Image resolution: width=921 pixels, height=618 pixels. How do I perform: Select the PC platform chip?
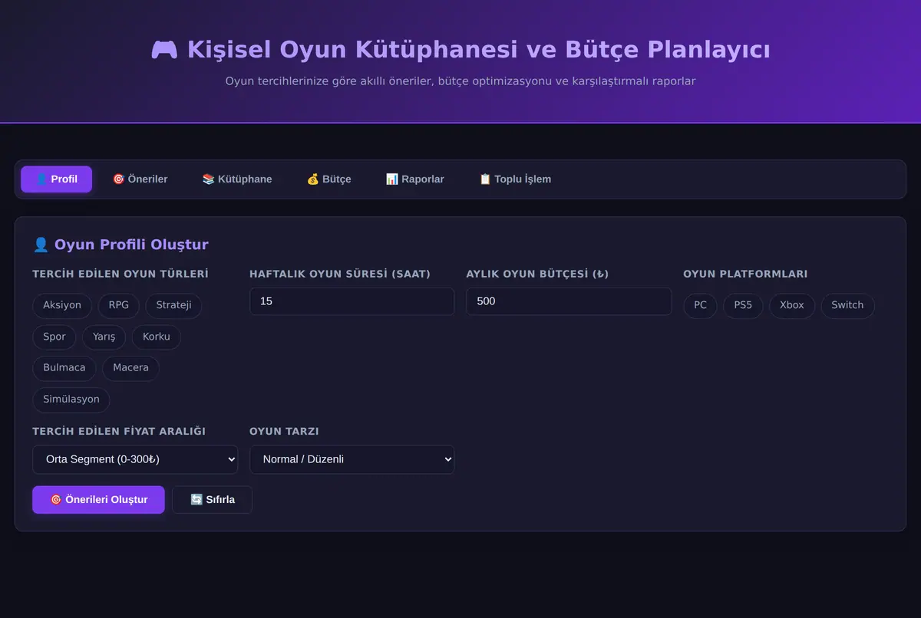point(700,305)
